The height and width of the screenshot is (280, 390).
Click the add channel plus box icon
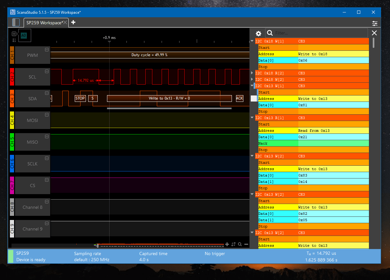coord(14,34)
